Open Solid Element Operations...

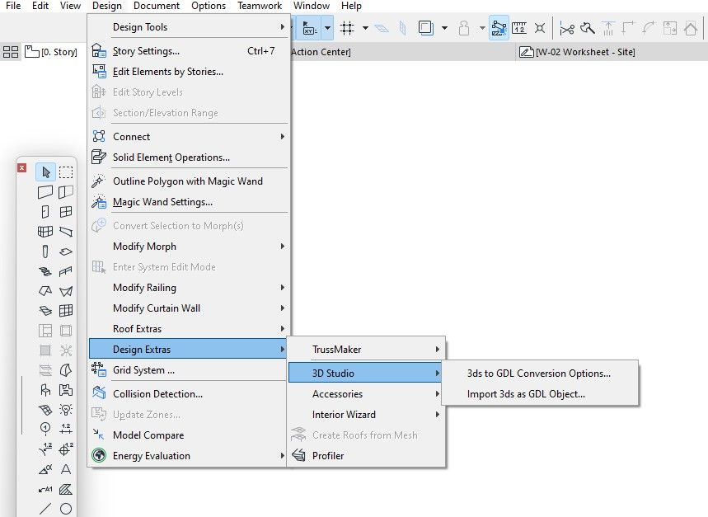[x=188, y=157]
